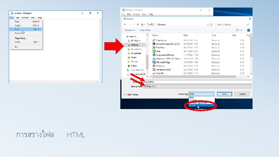Open Format menu in left Notepad window

25,18
